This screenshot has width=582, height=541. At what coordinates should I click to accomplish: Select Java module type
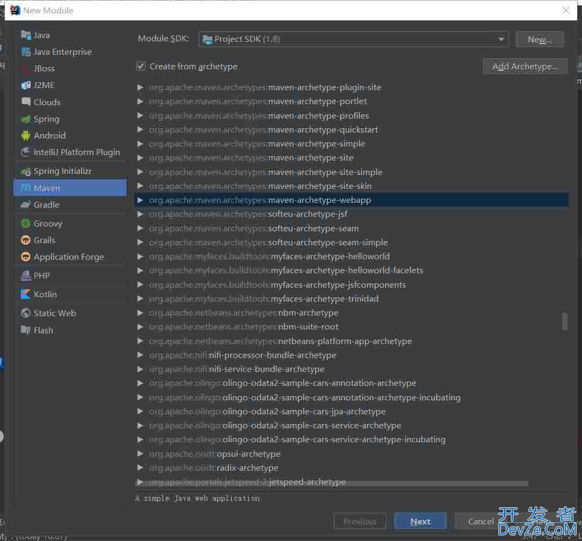tap(70, 35)
